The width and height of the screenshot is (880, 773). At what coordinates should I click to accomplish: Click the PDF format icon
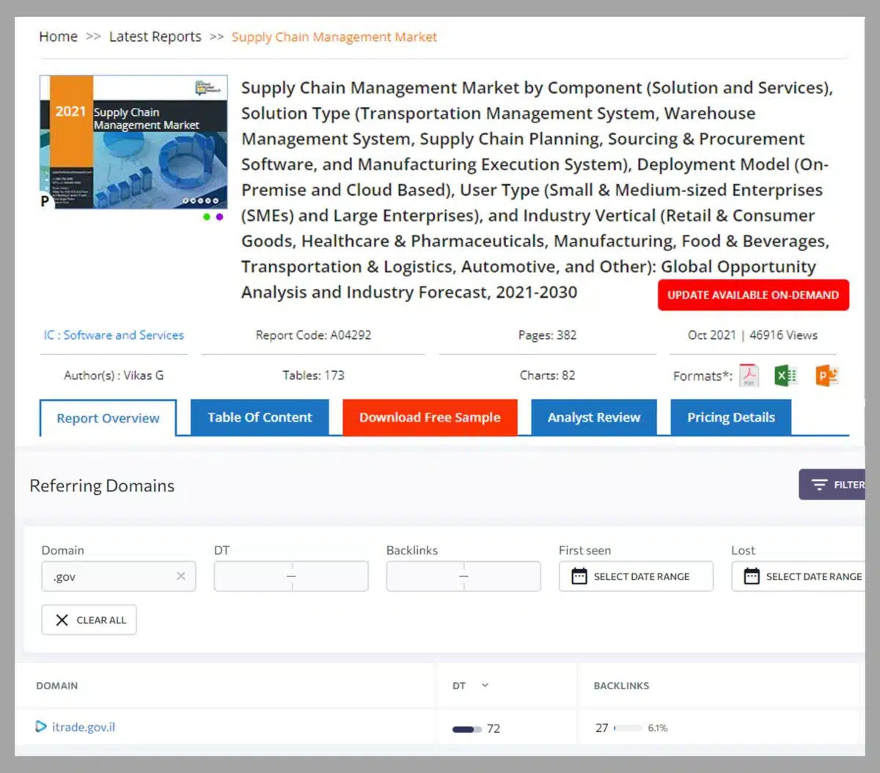coord(749,375)
